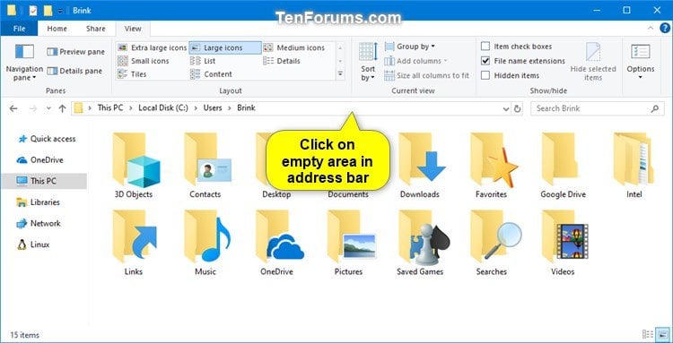Viewport: 673px width, 343px height.
Task: Click the Navigation pane button
Action: click(24, 62)
